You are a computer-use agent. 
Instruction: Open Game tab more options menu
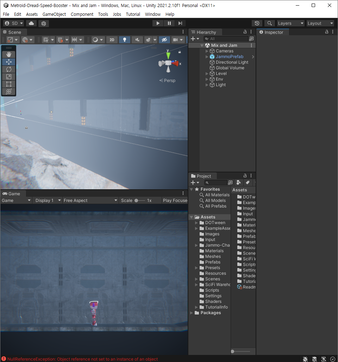pos(183,193)
